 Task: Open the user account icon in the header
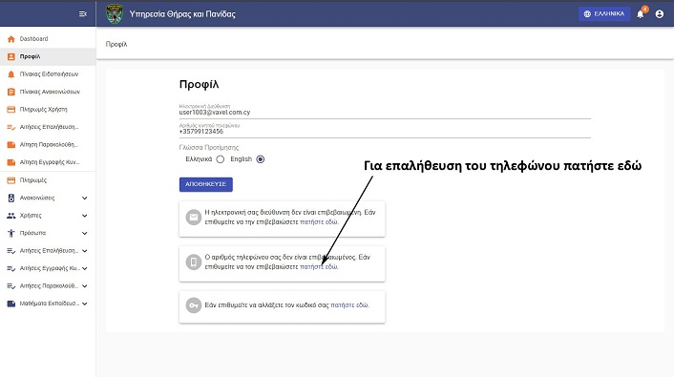click(660, 14)
